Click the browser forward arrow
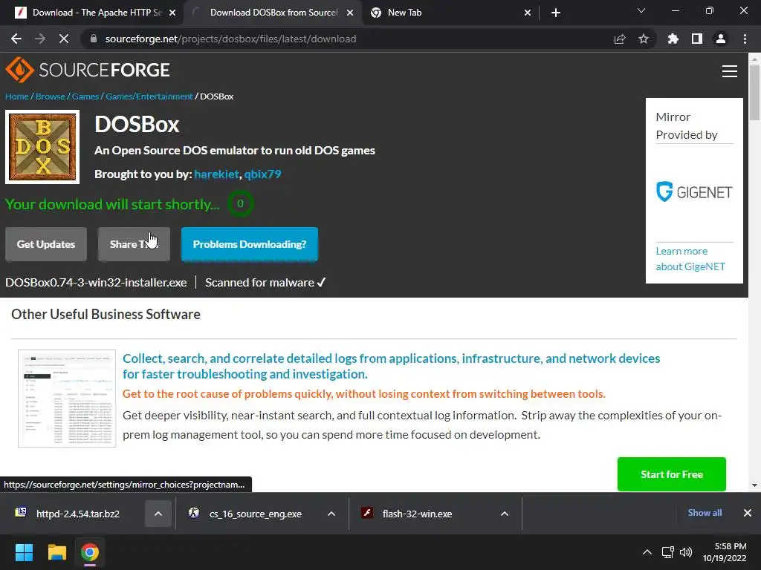The height and width of the screenshot is (570, 761). coord(40,39)
